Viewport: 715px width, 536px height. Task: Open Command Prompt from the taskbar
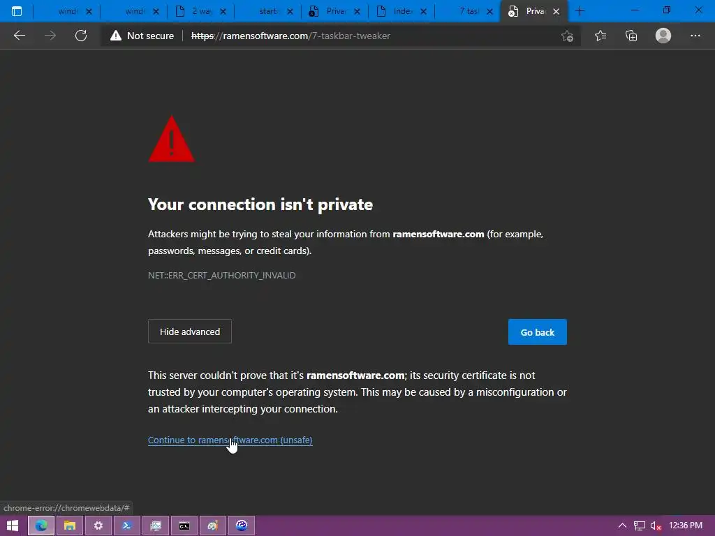tap(184, 526)
